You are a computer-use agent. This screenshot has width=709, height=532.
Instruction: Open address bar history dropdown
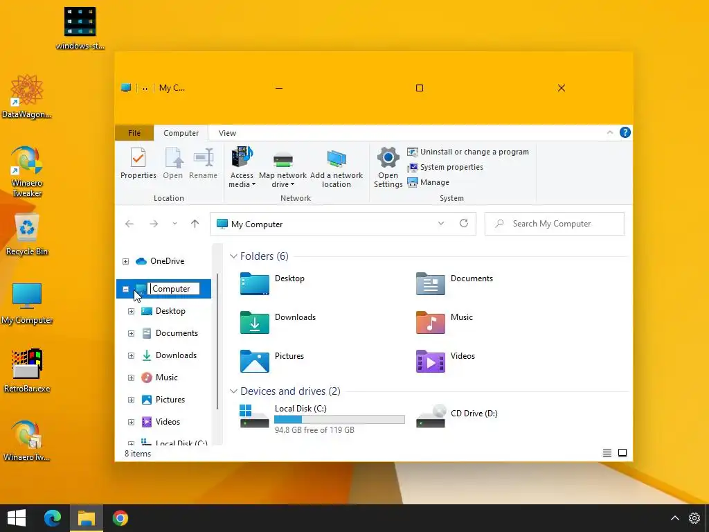click(x=441, y=224)
